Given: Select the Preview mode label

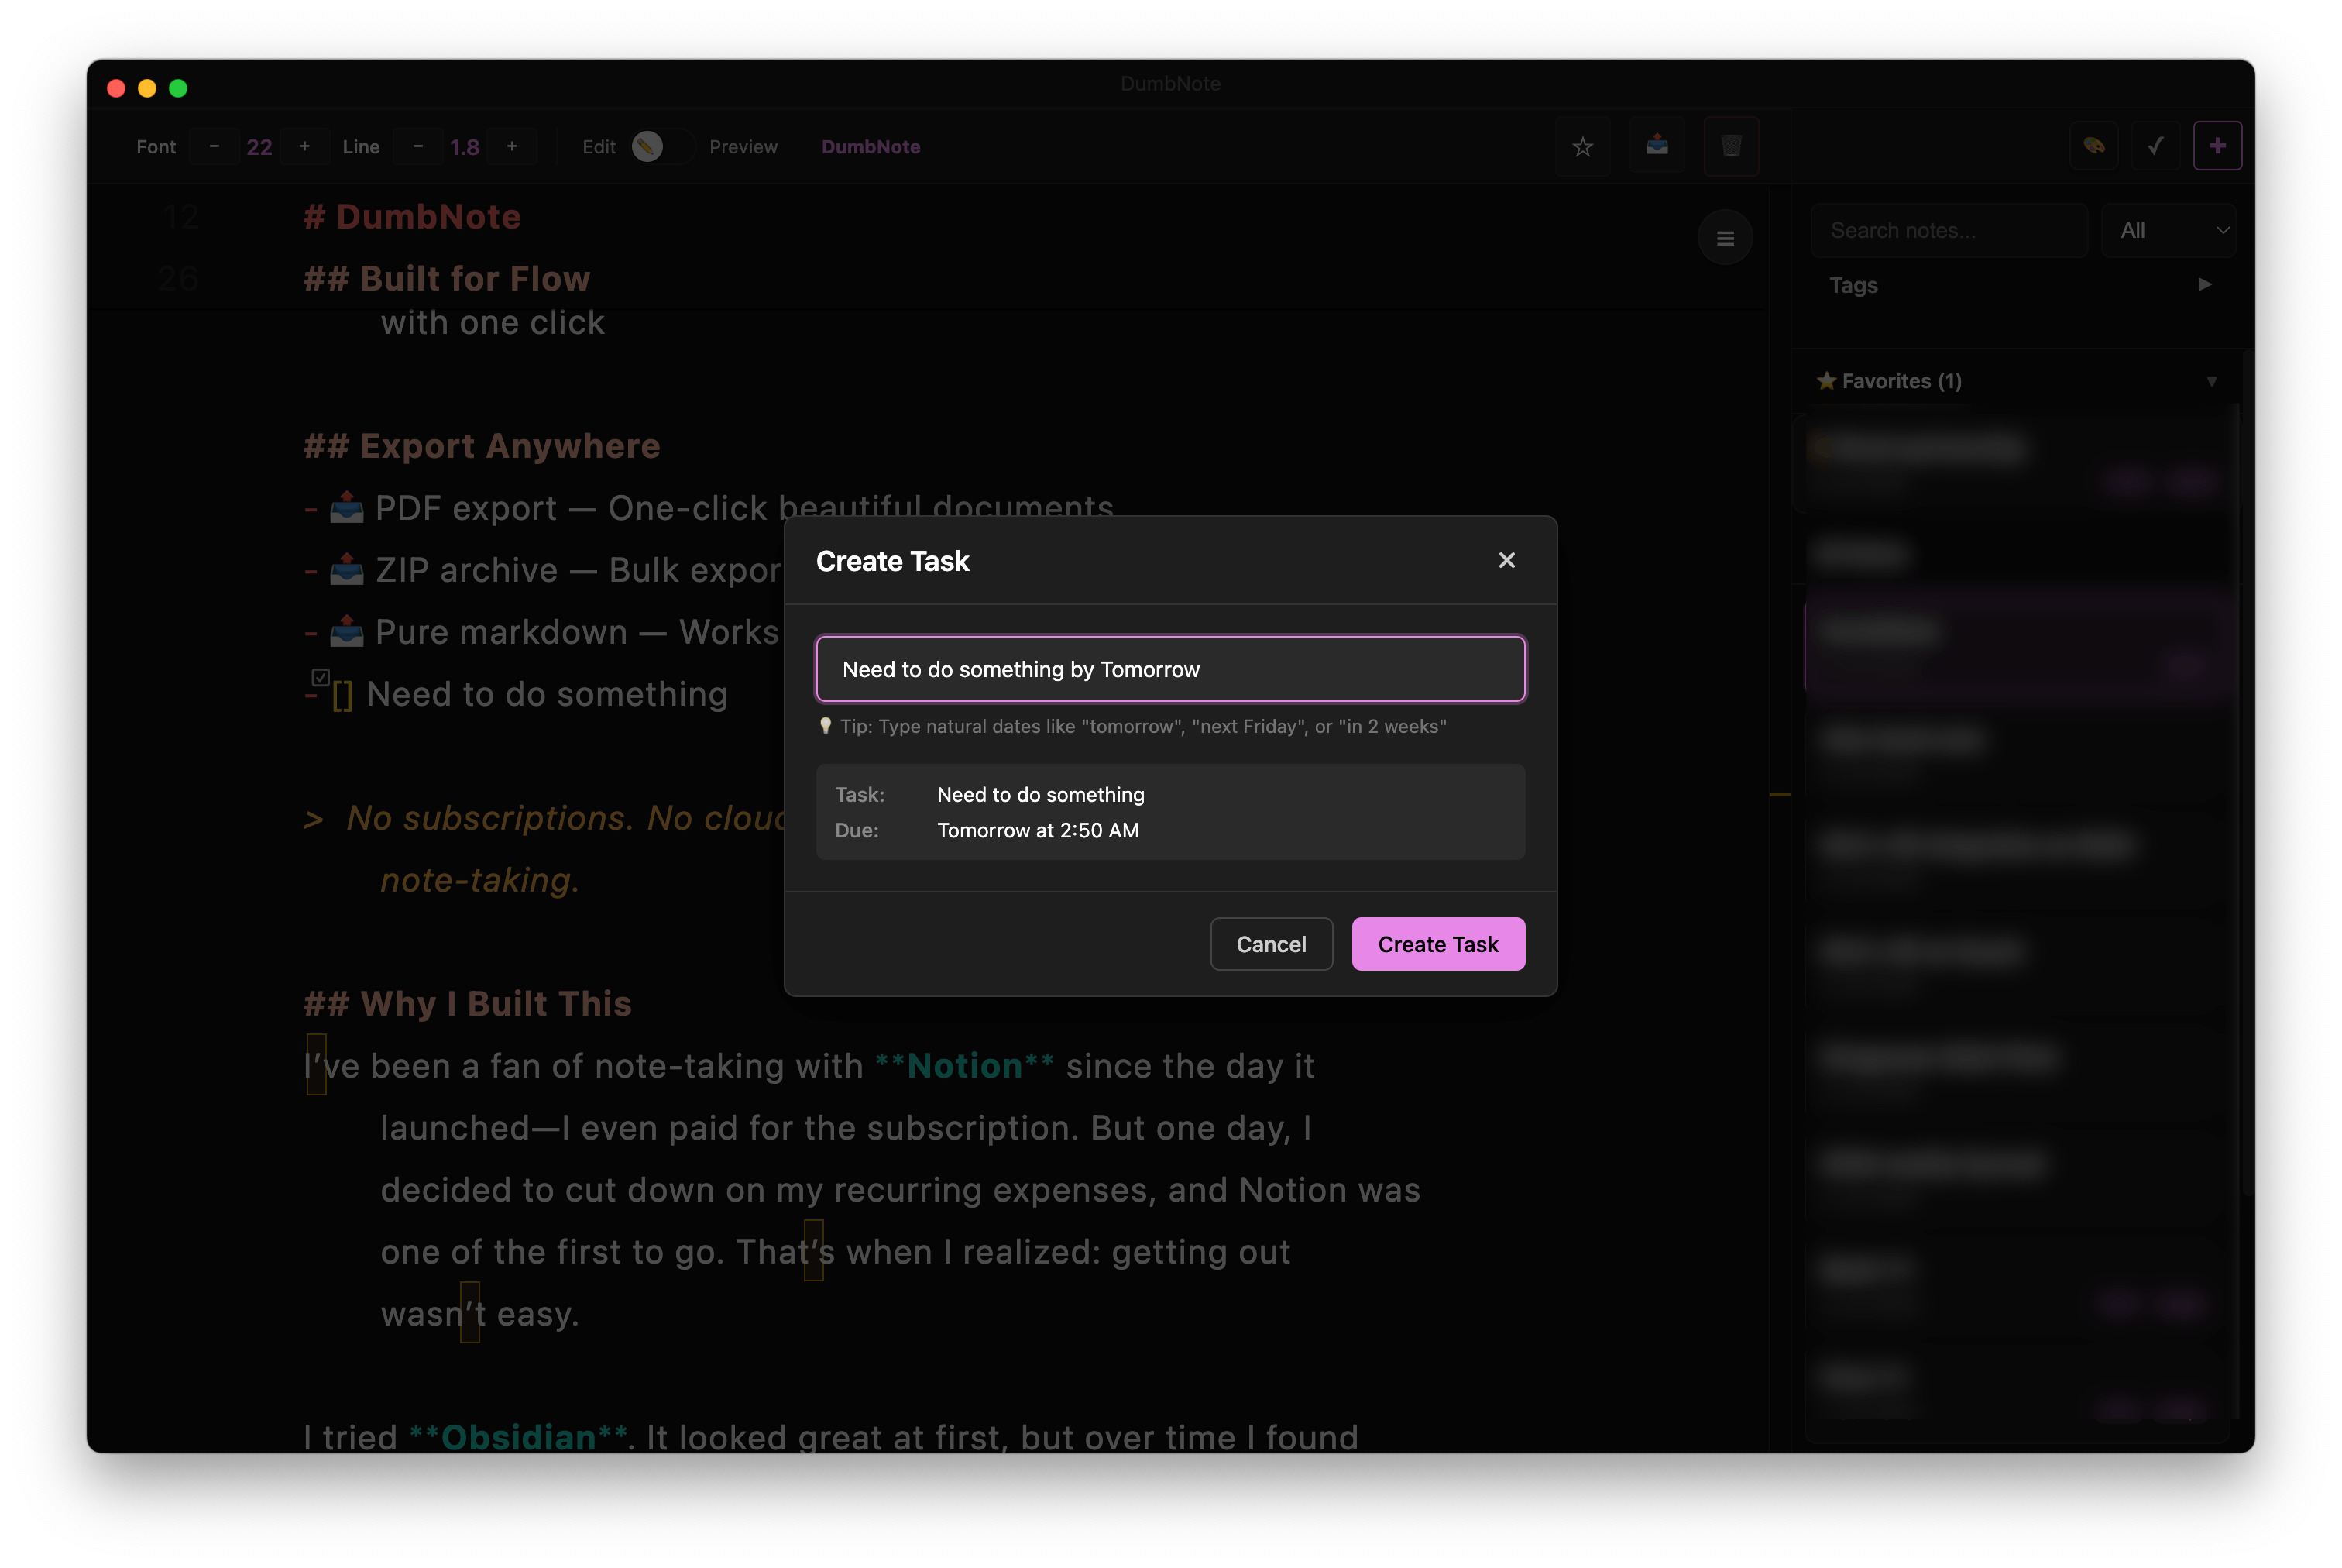Looking at the screenshot, I should click(x=743, y=147).
